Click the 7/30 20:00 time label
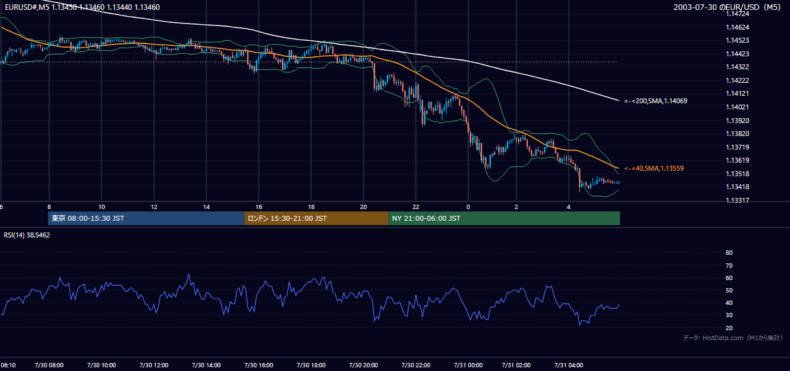 click(x=363, y=365)
